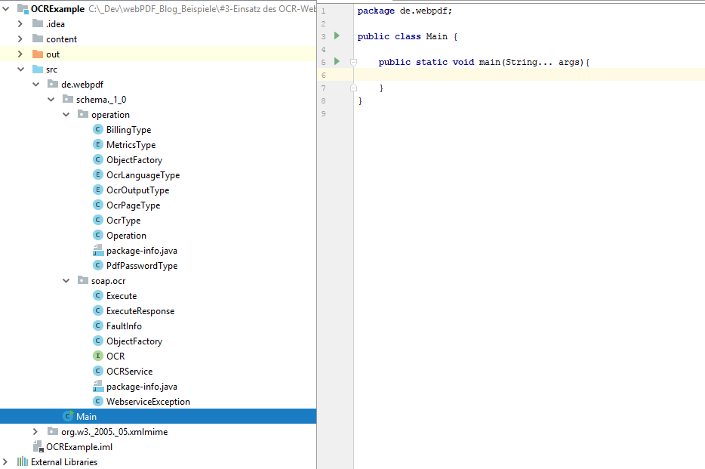Click line number 1 in the gutter
This screenshot has width=705, height=469.
(x=323, y=11)
